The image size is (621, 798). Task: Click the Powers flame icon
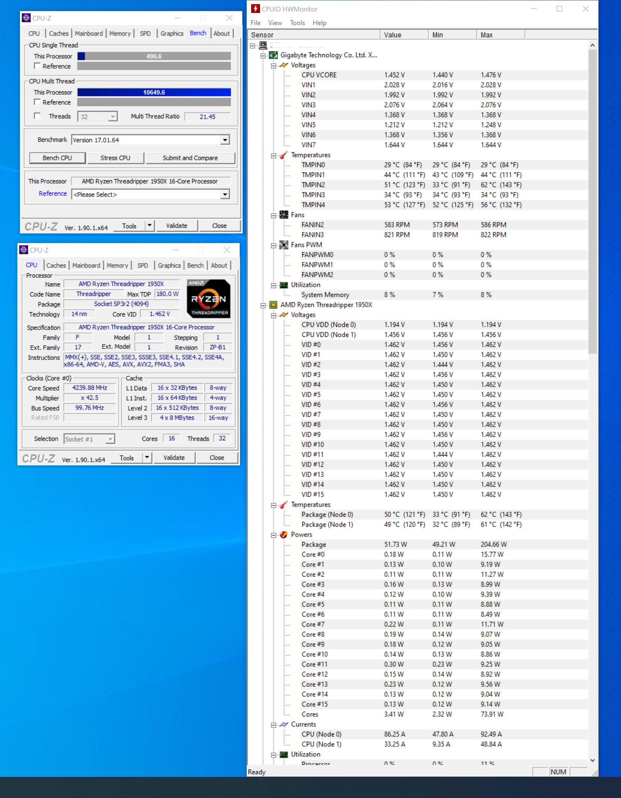[284, 535]
